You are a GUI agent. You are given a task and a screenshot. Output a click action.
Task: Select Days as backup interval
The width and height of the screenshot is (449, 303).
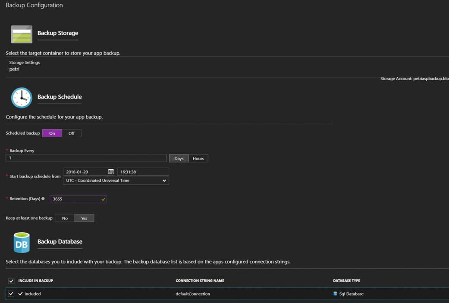point(179,158)
